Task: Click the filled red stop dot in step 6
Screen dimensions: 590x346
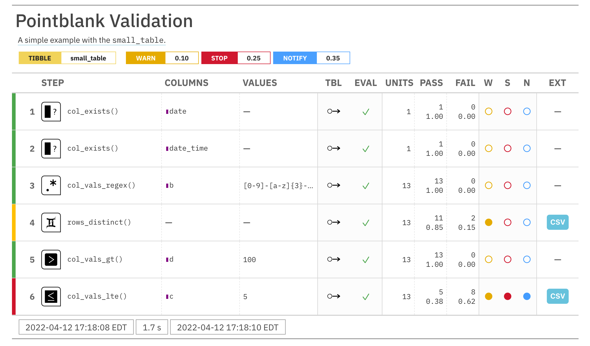Action: pos(508,296)
